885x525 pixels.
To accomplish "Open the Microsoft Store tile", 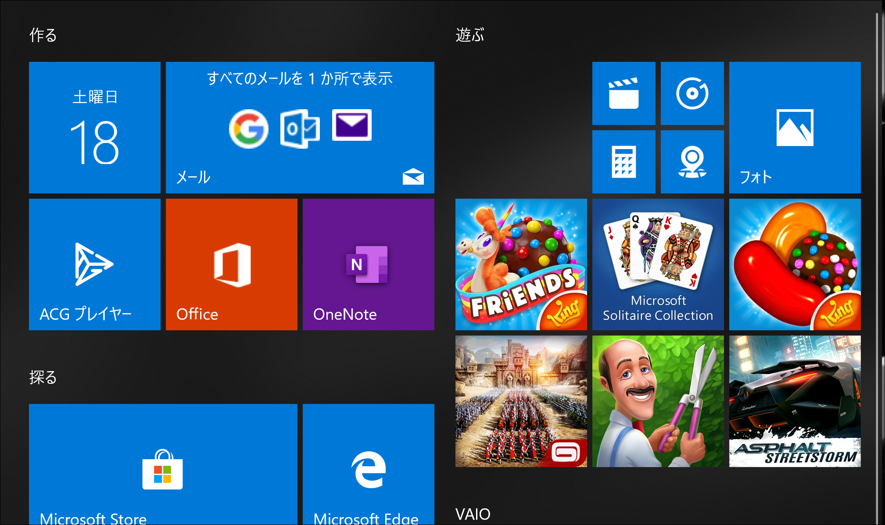I will pyautogui.click(x=163, y=464).
